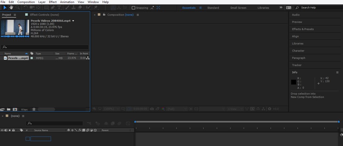
Task: Open the viewer magnification (100%) dropdown
Action: (112, 109)
